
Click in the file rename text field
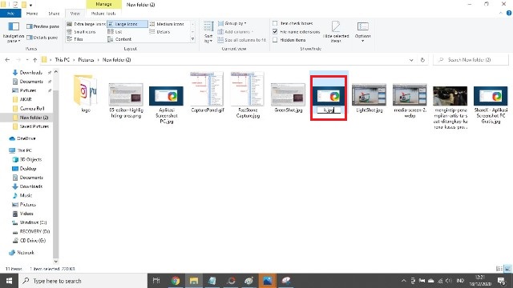[329, 110]
